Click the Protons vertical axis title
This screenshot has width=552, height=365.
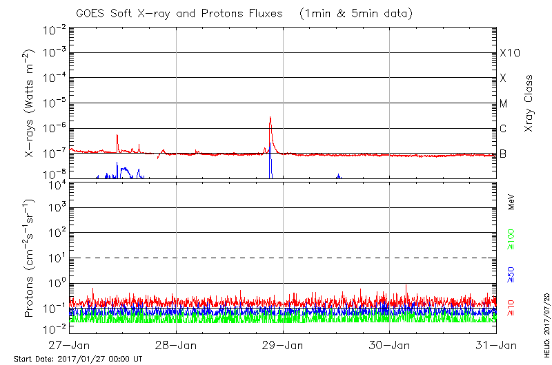30,258
